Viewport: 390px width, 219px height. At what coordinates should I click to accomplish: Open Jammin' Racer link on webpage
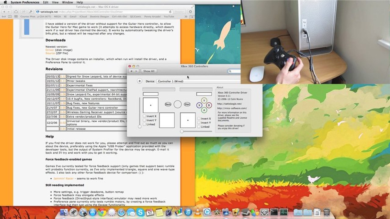pyautogui.click(x=63, y=179)
